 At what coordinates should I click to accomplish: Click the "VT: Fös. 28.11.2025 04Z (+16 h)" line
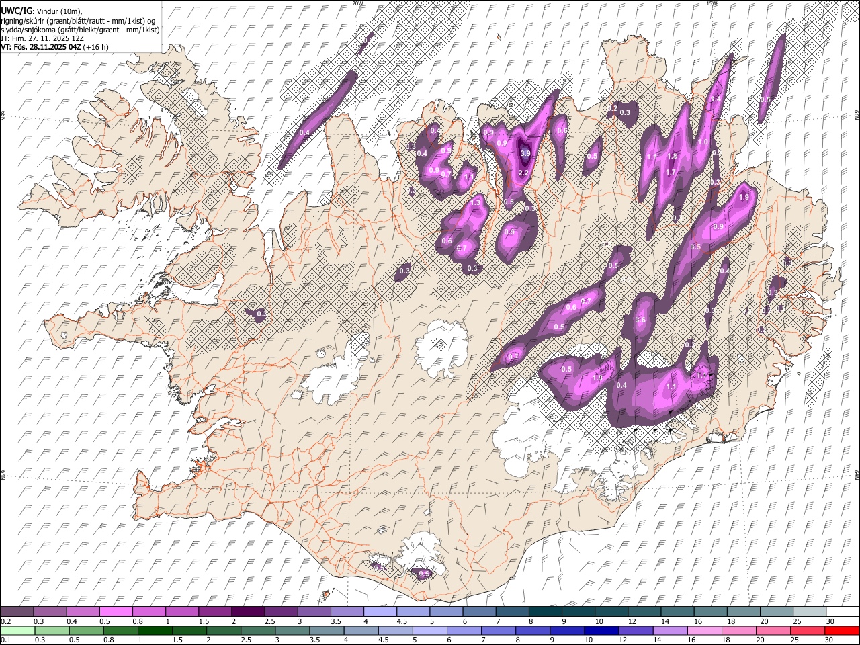54,47
